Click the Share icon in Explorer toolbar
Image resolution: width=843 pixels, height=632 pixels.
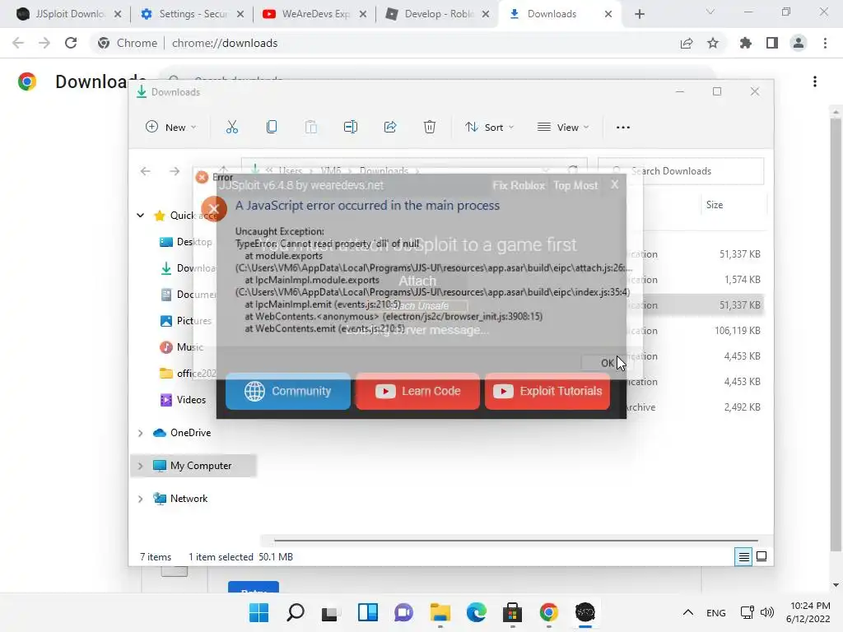pyautogui.click(x=390, y=127)
